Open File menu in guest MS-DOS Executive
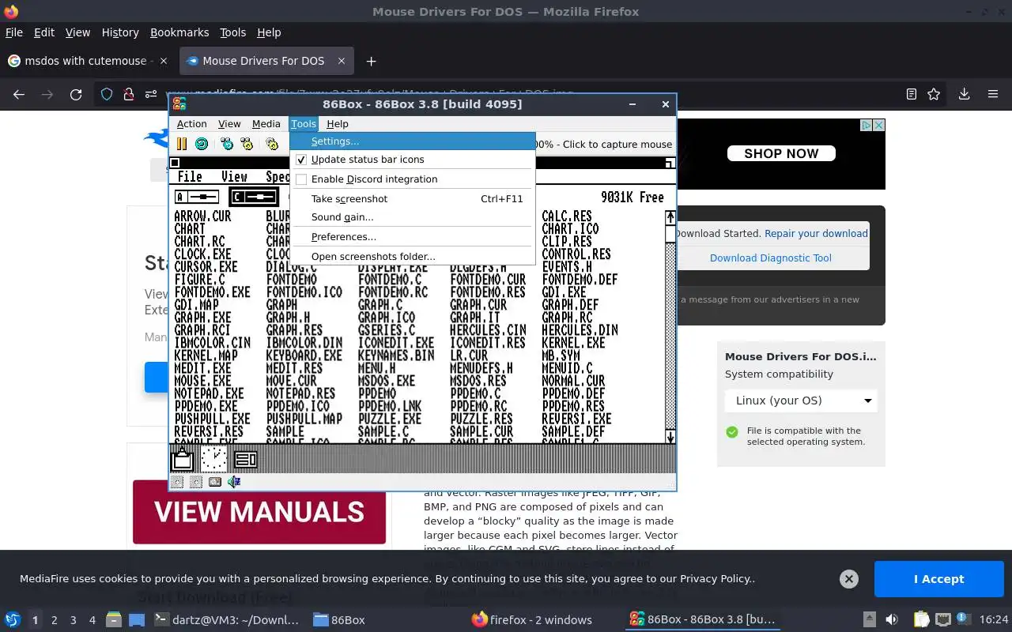 [x=190, y=177]
